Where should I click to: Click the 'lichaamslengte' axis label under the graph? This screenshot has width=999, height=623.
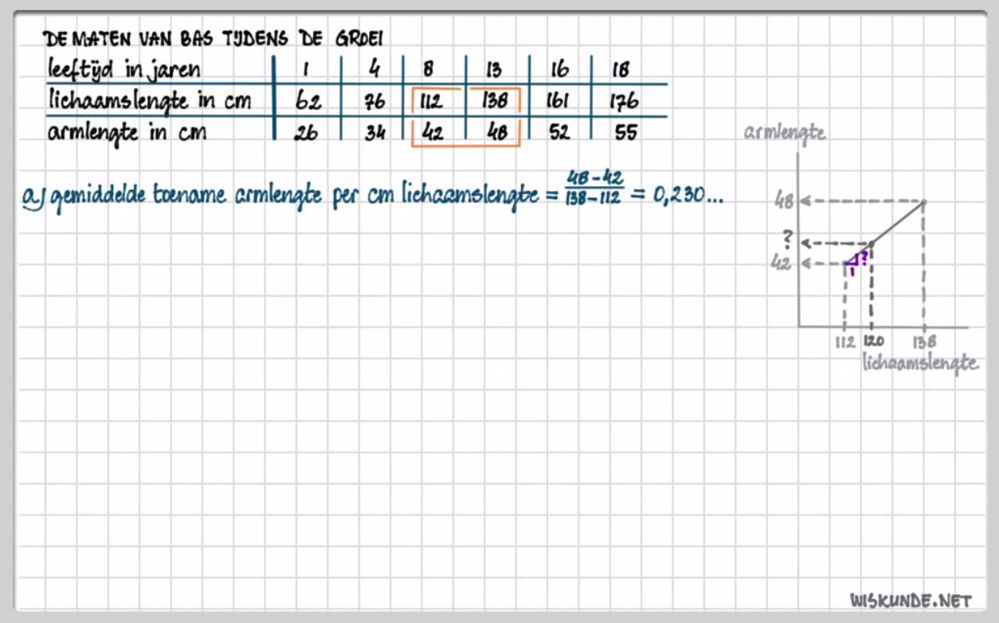coord(920,363)
